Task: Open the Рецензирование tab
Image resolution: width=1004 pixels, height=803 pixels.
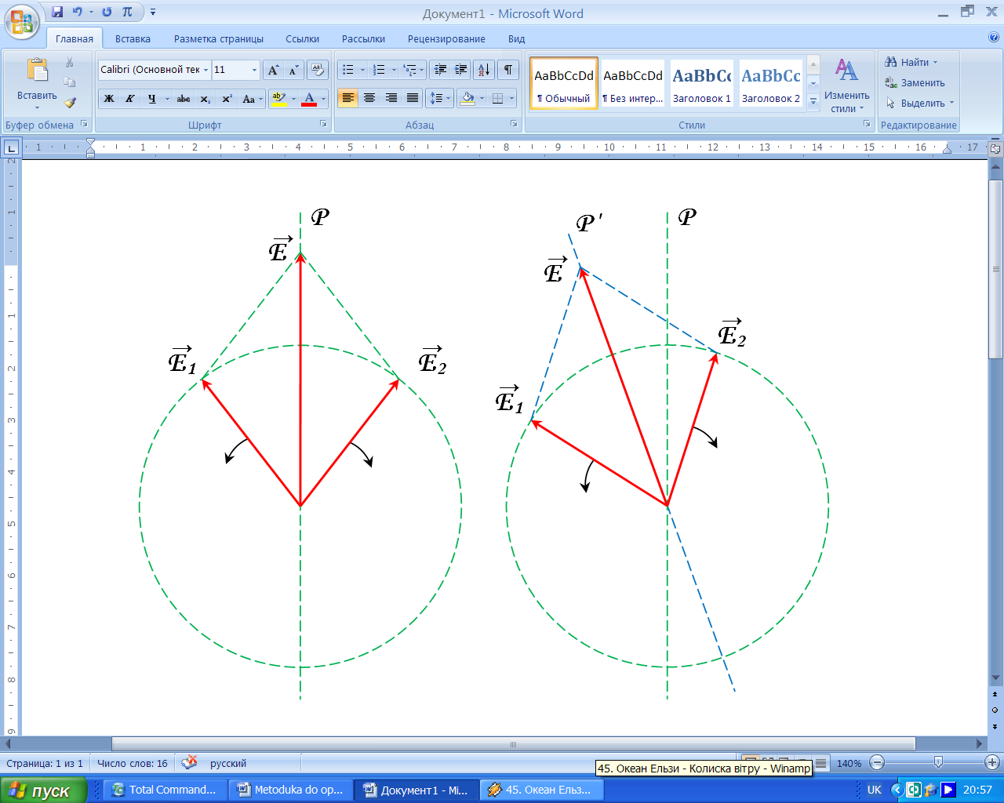Action: click(446, 38)
